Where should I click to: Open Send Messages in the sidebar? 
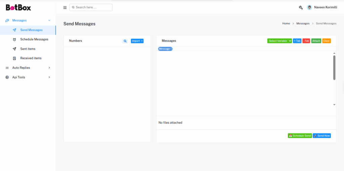31,30
